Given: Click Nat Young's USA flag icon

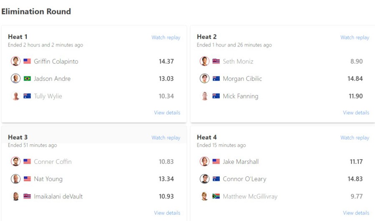Looking at the screenshot, I should click(27, 179).
